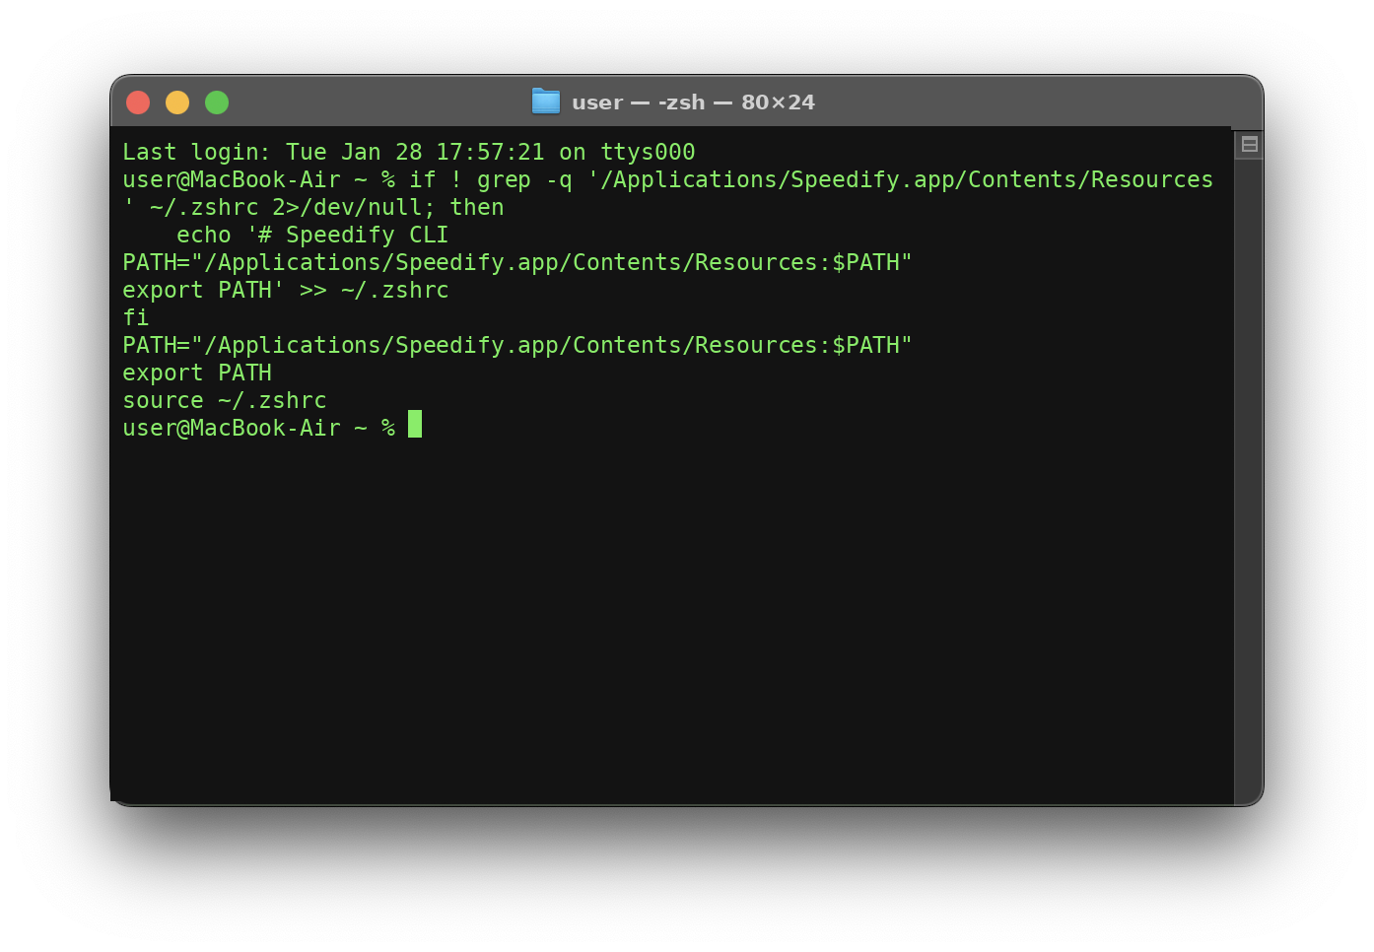Screen dimensions: 1374x952
Task: Click the '~/.zshrc 2>/dev/null; then' line
Action: pos(313,207)
